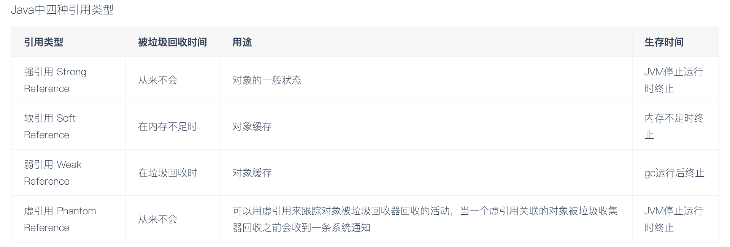
Task: Click the "gc运行后终止" cell
Action: pyautogui.click(x=674, y=173)
